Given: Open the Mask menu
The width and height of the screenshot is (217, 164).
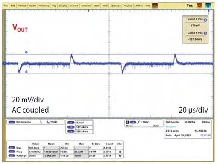Looking at the screenshot, I should pyautogui.click(x=97, y=6).
